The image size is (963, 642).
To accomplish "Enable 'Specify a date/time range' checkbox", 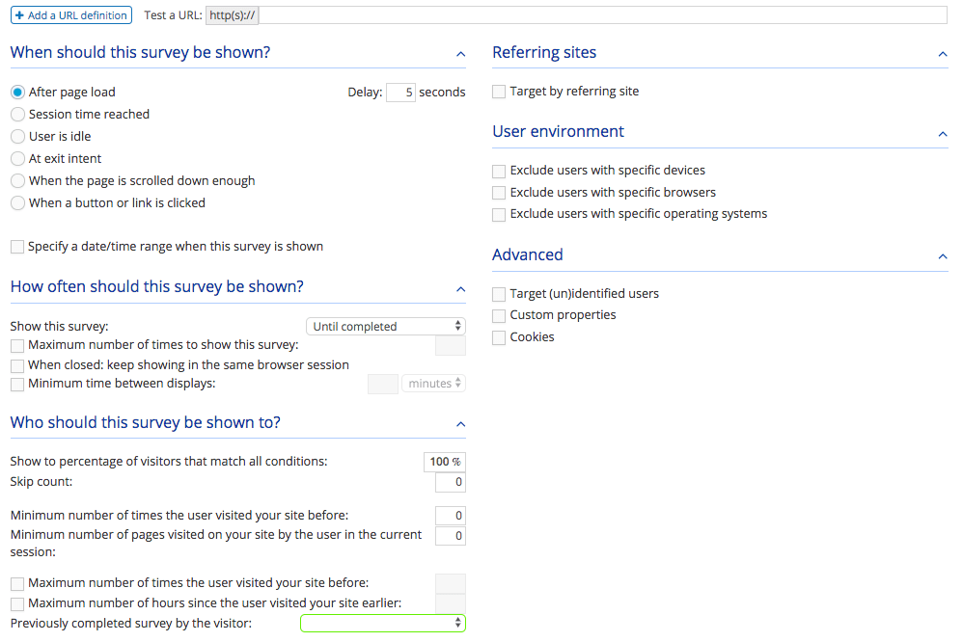I will coord(17,247).
